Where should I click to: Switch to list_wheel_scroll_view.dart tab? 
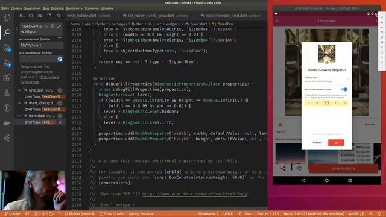coord(156,16)
